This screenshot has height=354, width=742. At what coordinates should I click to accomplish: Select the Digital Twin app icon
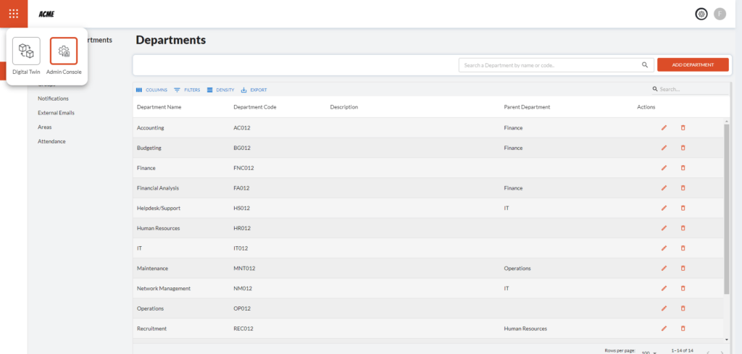click(26, 51)
